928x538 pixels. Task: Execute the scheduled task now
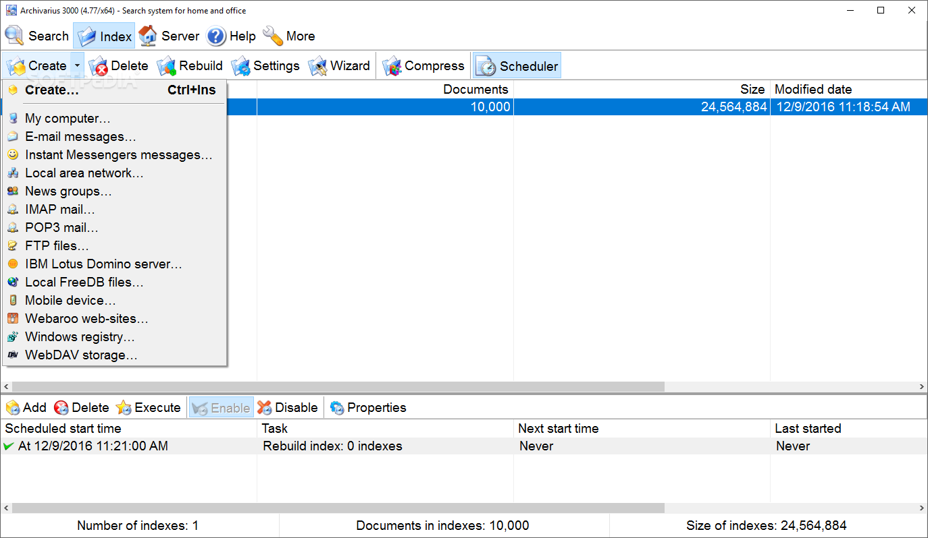click(x=149, y=408)
